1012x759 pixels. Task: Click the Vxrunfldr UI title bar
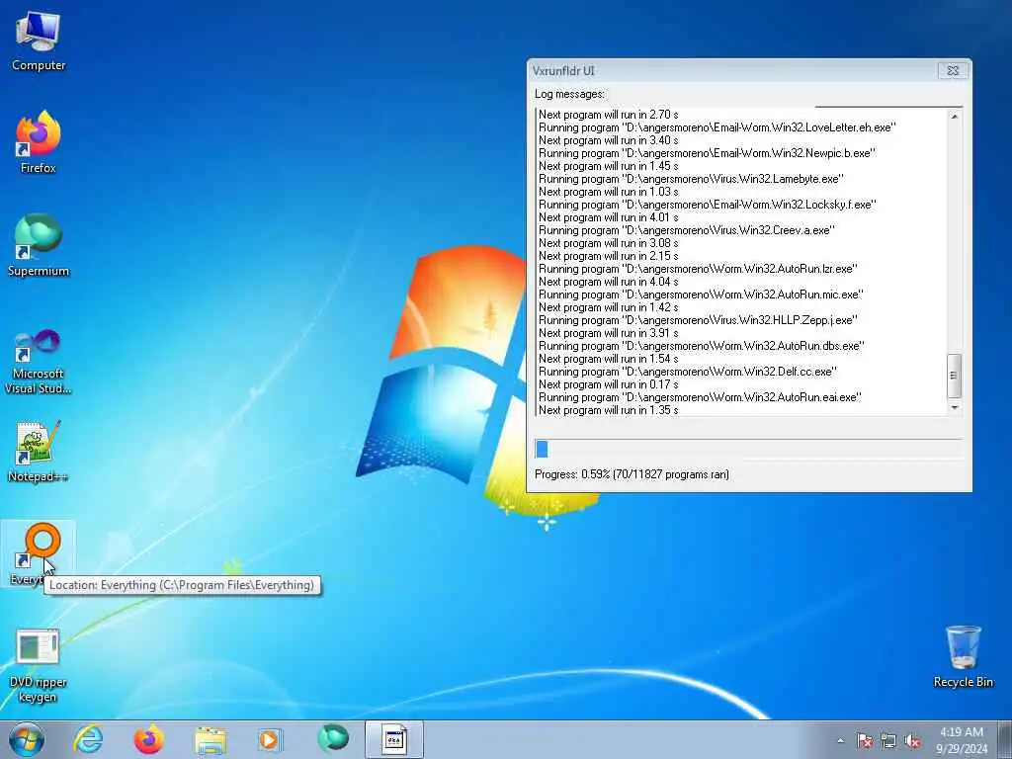pyautogui.click(x=732, y=70)
